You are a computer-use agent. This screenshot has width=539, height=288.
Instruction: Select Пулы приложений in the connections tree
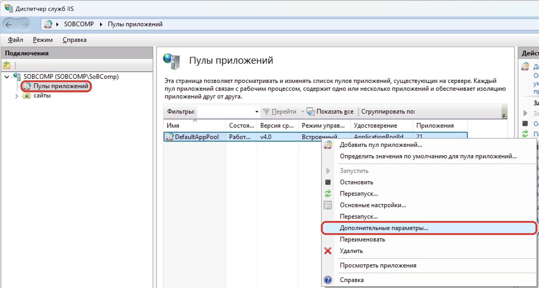61,86
